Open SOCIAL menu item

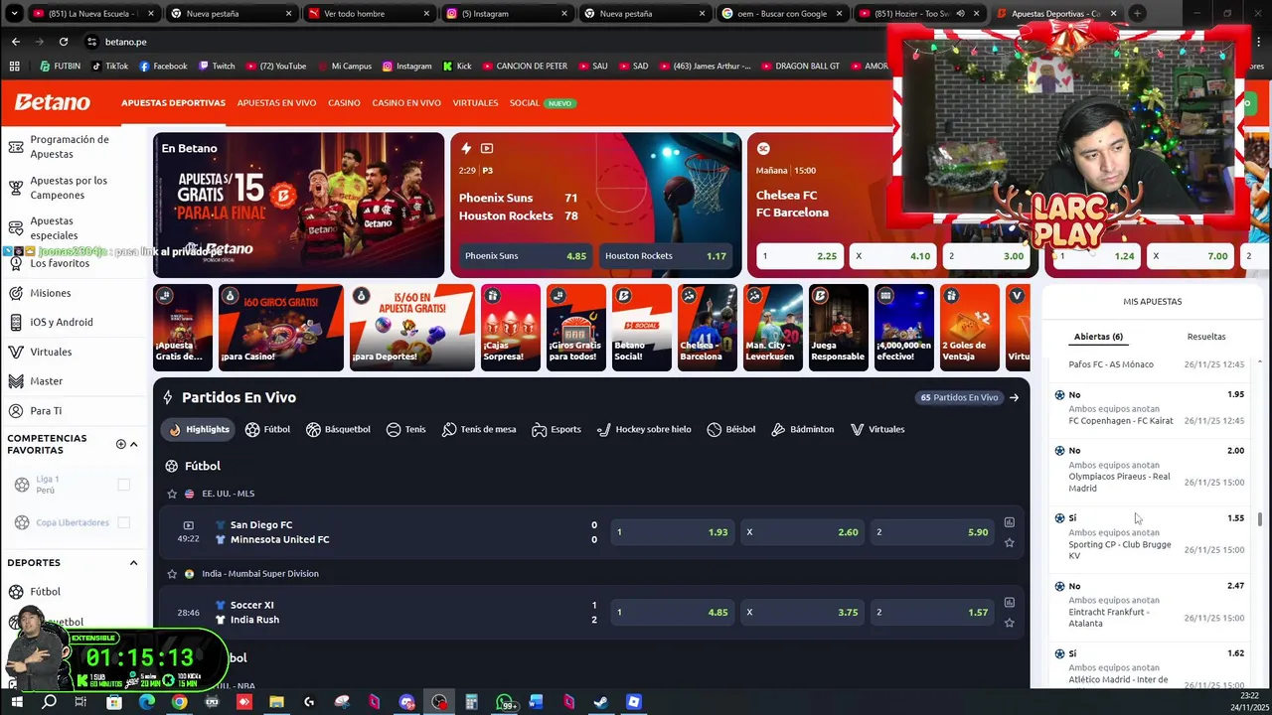click(524, 103)
